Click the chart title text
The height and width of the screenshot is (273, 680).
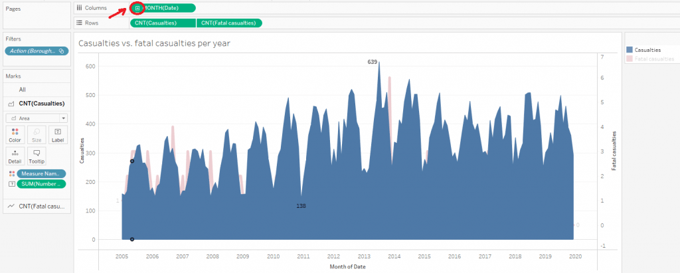(x=154, y=43)
